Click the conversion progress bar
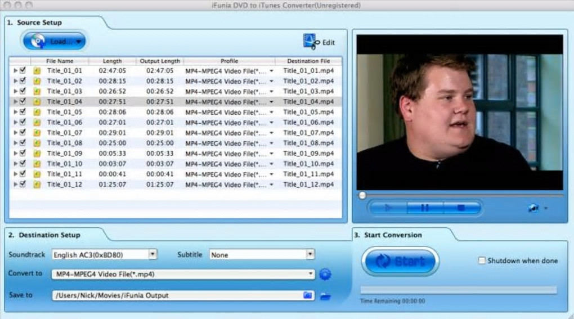574x319 pixels. 459,290
